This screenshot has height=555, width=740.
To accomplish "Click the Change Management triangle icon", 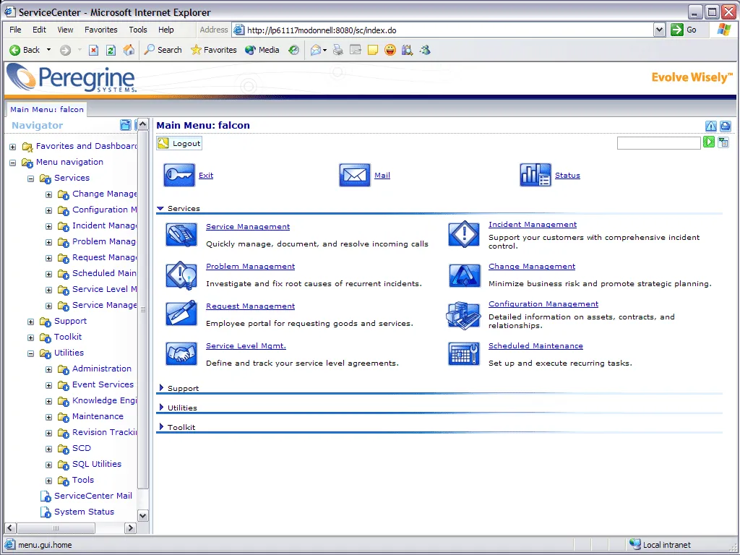I will [464, 275].
